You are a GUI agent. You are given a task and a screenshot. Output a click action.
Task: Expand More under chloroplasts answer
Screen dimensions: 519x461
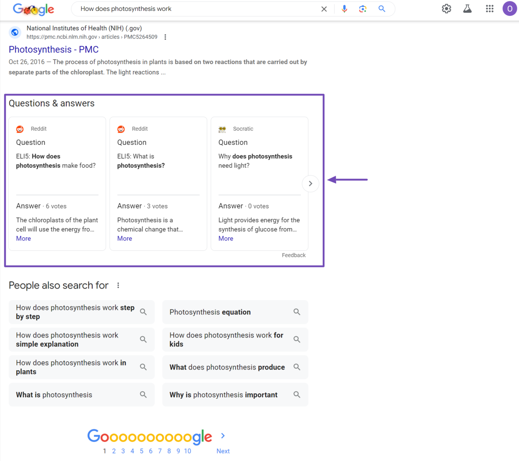pyautogui.click(x=23, y=239)
